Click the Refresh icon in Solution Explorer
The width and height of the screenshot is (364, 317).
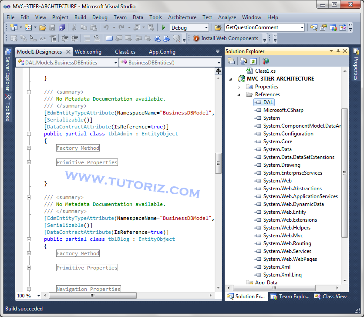tap(253, 61)
